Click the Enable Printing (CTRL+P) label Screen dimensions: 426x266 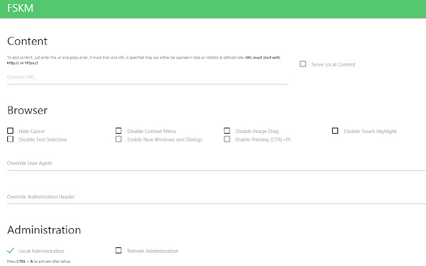[x=263, y=140]
